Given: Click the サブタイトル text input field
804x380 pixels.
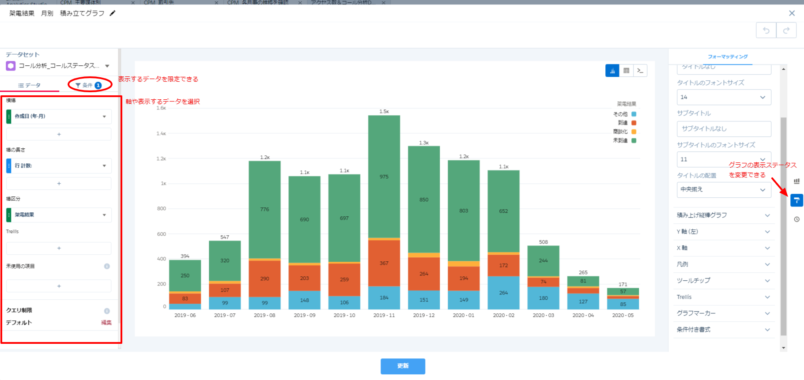Looking at the screenshot, I should tap(724, 129).
